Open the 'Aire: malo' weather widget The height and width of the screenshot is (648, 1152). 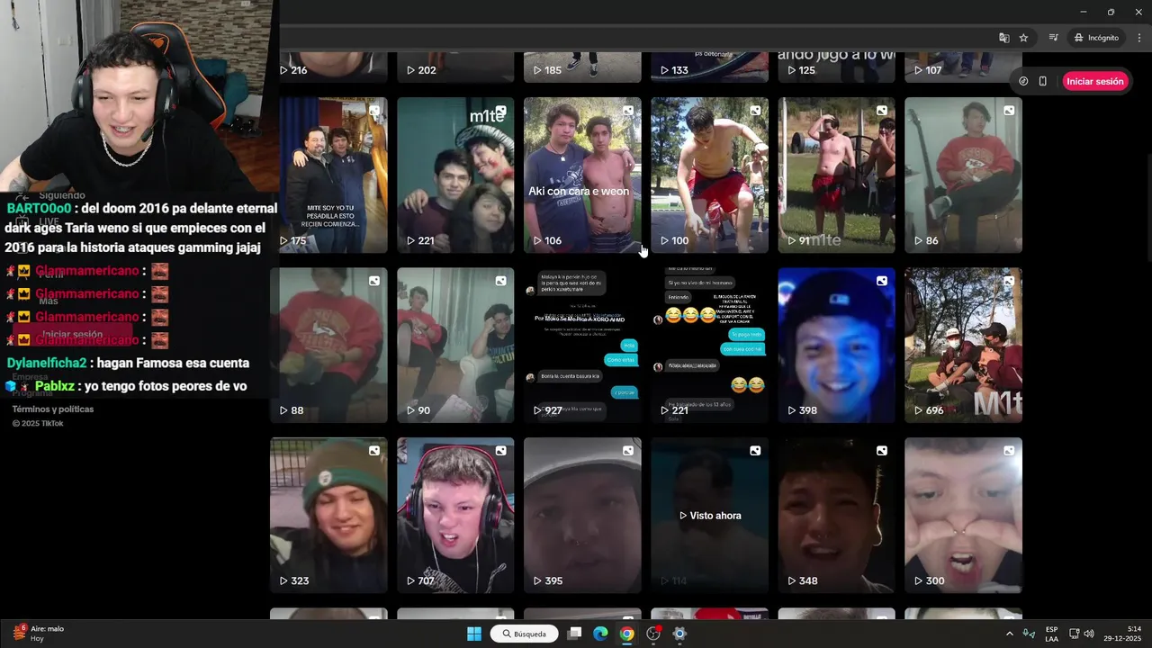click(x=38, y=634)
